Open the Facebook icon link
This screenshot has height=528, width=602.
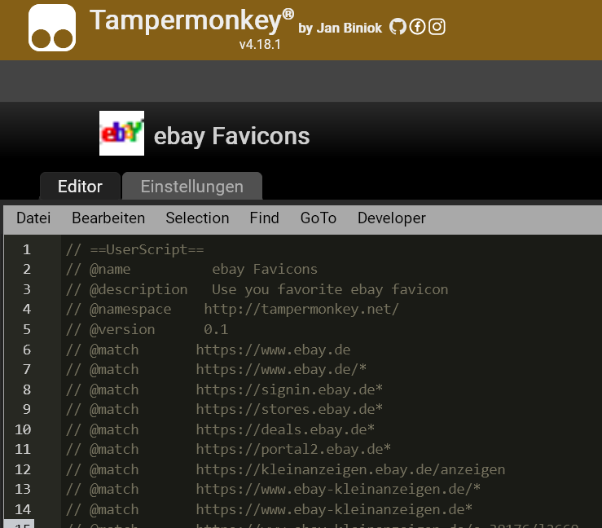[417, 27]
